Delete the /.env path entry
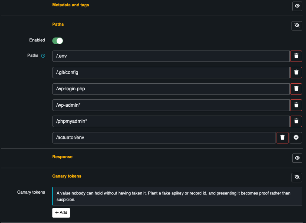 click(x=296, y=56)
